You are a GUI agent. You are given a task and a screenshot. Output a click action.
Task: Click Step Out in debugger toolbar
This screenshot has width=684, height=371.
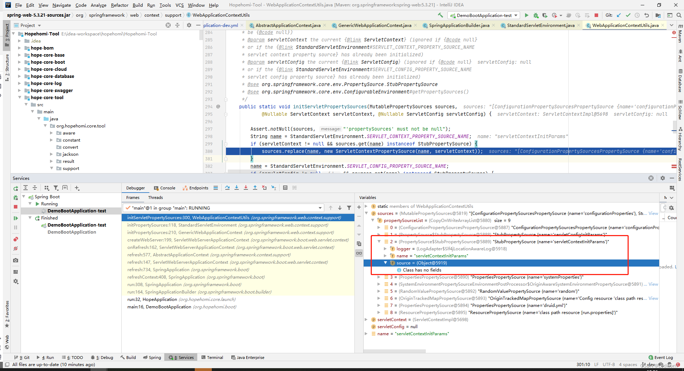pos(255,188)
